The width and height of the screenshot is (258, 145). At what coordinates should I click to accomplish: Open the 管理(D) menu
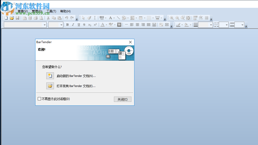coord(37,11)
